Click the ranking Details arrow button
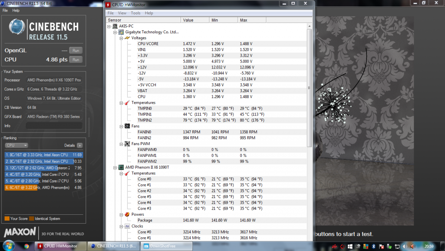This screenshot has width=445, height=251. pyautogui.click(x=79, y=145)
